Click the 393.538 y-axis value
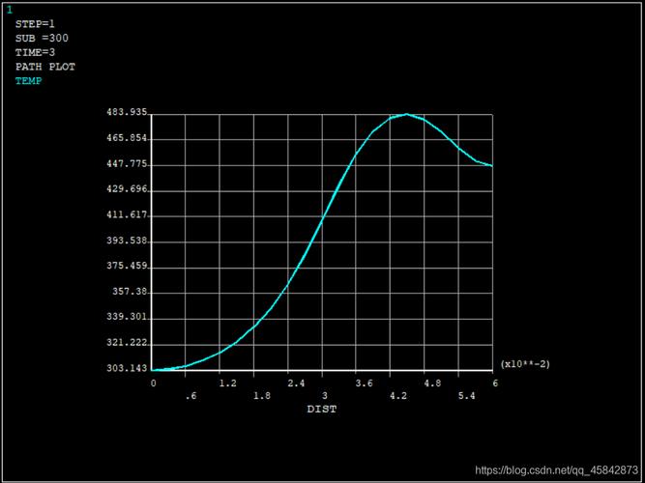Viewport: 645px width, 483px height. 127,241
